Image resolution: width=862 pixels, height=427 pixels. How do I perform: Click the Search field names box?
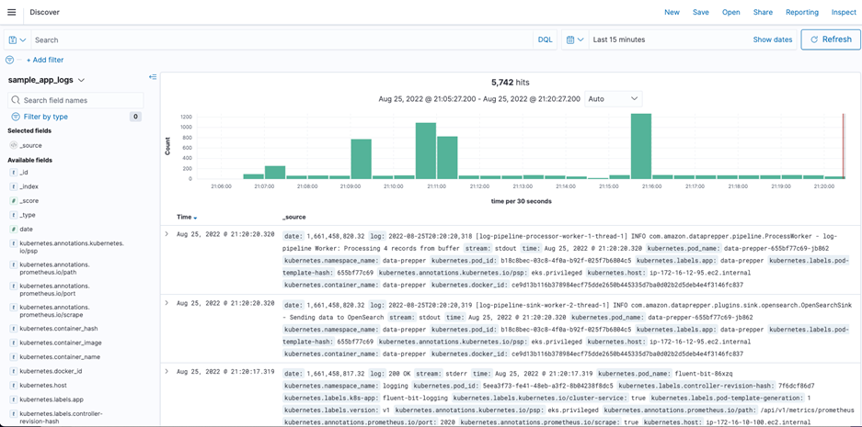pos(75,100)
